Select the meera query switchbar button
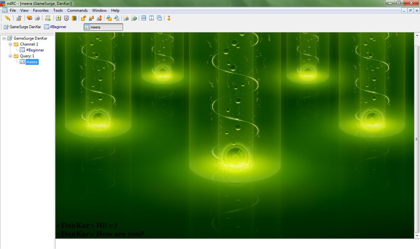The image size is (420, 249). click(x=103, y=27)
